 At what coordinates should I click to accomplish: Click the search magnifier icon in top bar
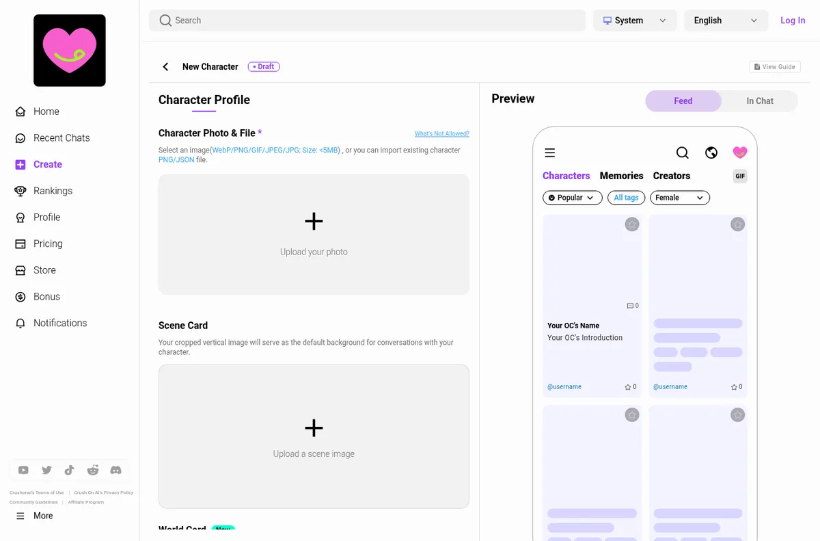[x=165, y=21]
